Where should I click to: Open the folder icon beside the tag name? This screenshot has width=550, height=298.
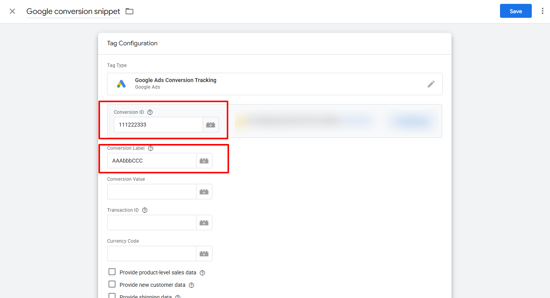click(129, 11)
